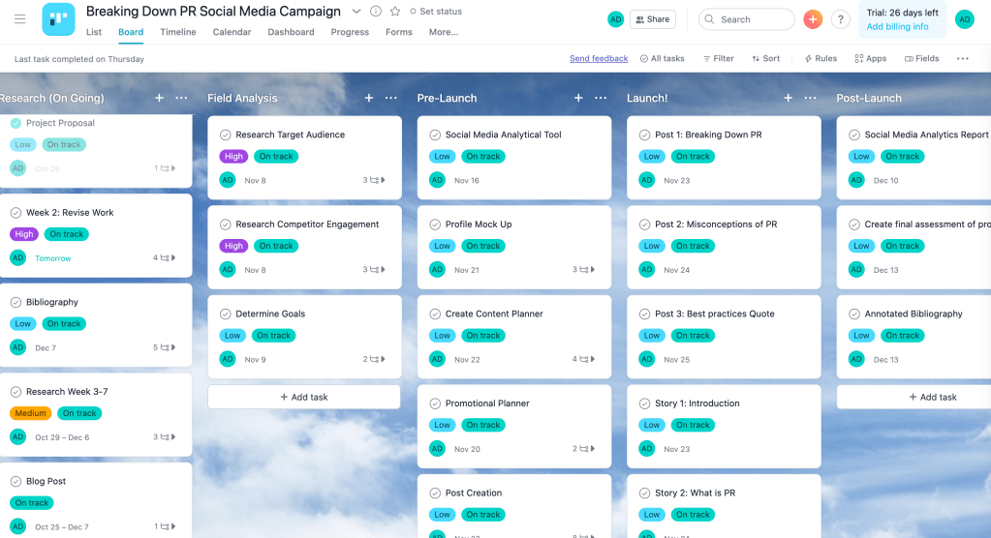991x538 pixels.
Task: Complete the Post 1: Breaking Down PR task
Action: 645,135
